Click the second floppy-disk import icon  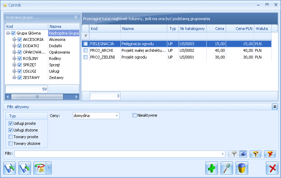(25, 168)
